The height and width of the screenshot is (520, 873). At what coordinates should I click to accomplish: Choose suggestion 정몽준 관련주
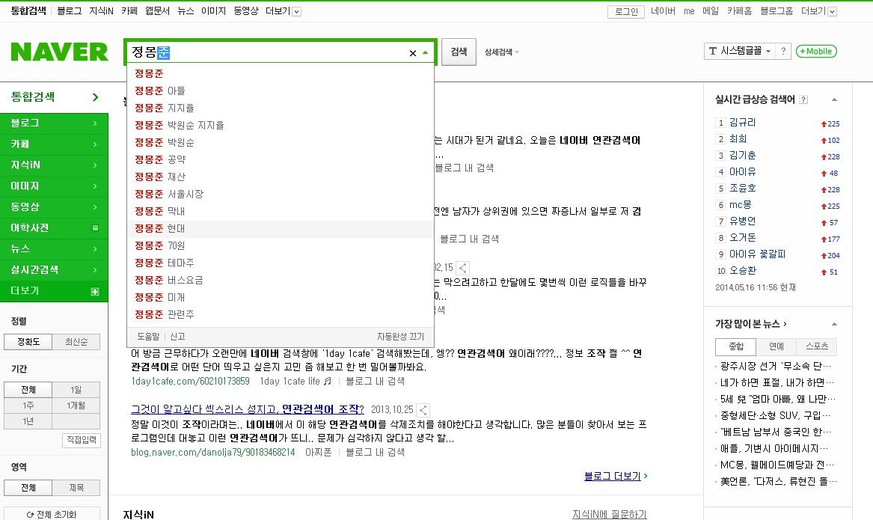pos(281,314)
